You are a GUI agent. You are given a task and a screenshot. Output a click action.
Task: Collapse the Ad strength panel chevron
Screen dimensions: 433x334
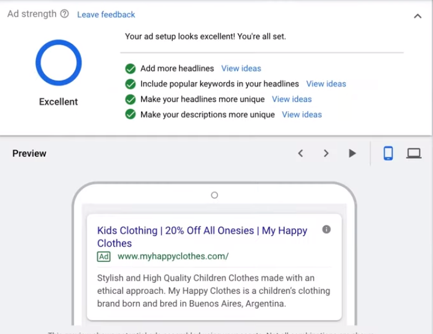(417, 16)
